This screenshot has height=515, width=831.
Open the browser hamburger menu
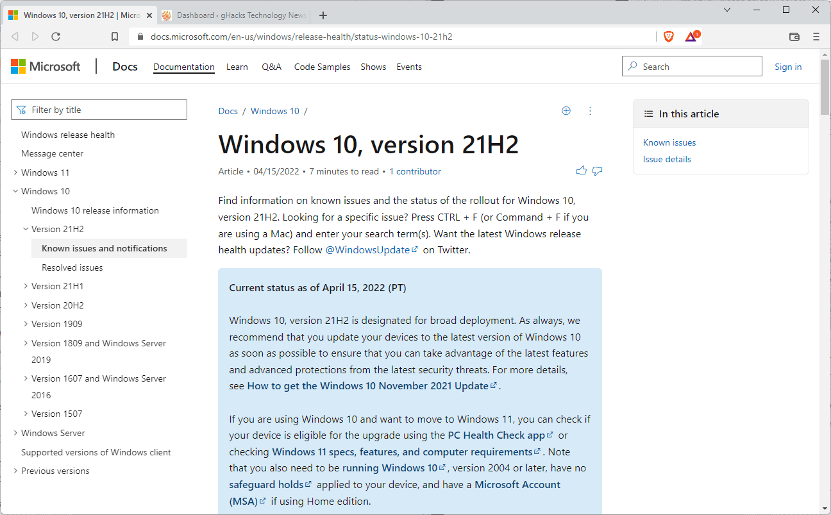pos(816,37)
